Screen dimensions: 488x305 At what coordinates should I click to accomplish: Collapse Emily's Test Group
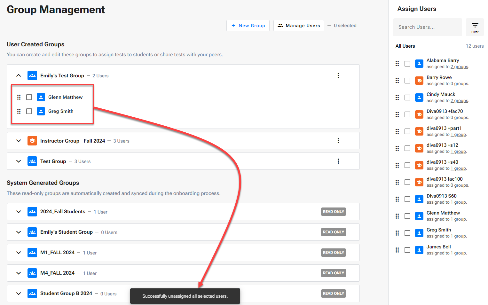[x=19, y=76]
